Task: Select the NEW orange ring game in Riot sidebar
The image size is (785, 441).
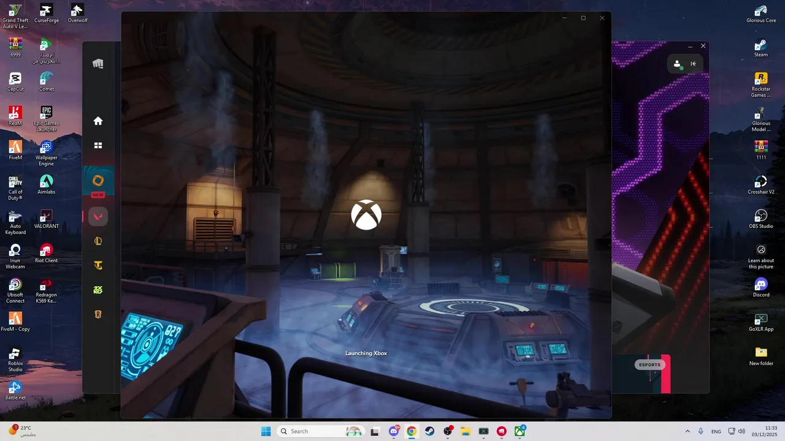Action: (x=98, y=181)
